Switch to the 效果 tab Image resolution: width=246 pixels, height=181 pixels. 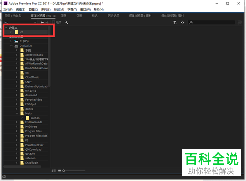(79, 16)
